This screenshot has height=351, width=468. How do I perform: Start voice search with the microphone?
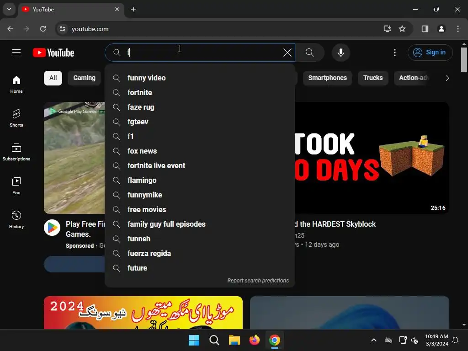click(x=340, y=53)
